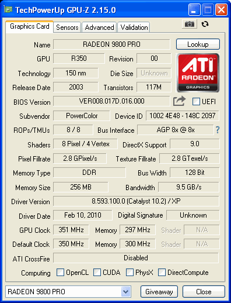This screenshot has width=231, height=303.
Task: Click the Die Size field showing Unknown
Action: [154, 73]
